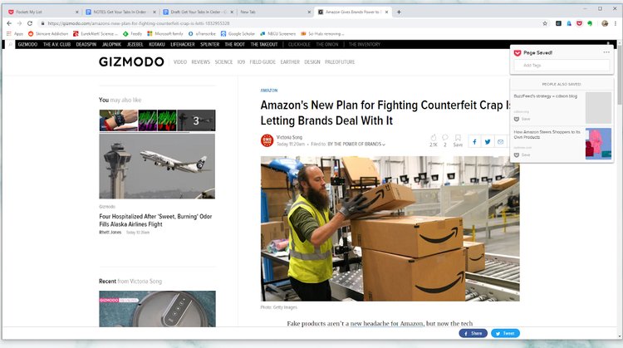
Task: Save the BuzzFeed's strategy recommendation to Pocket
Action: [x=522, y=119]
